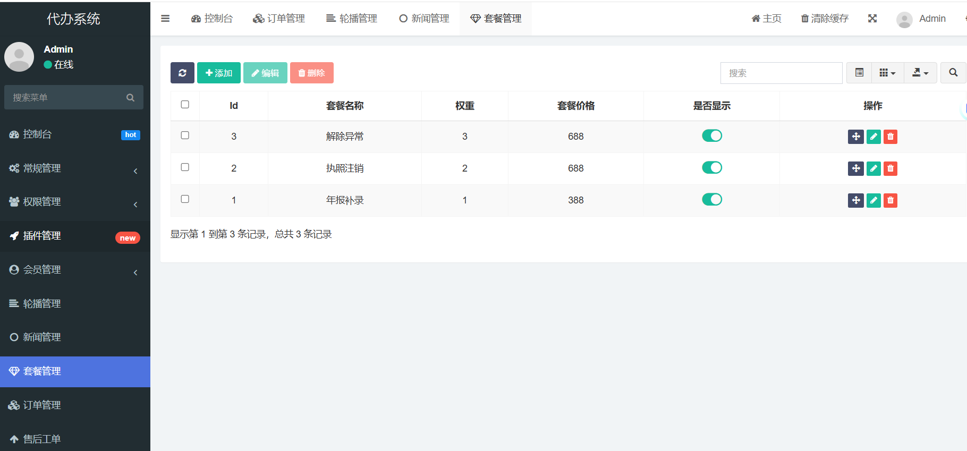Click the green edit pencil for 解除异常

[873, 137]
